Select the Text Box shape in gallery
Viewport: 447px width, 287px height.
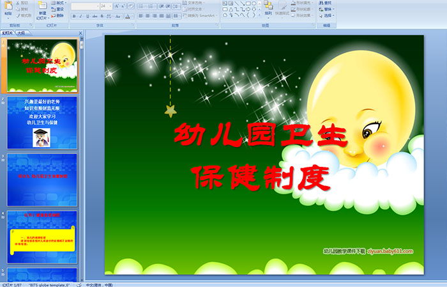225,3
